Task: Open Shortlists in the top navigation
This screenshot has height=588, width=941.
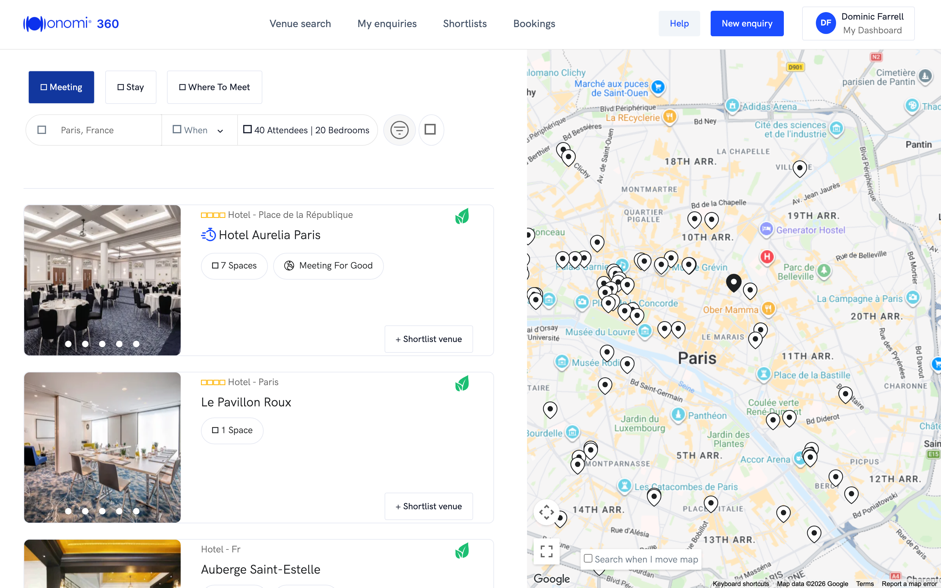Action: [465, 24]
